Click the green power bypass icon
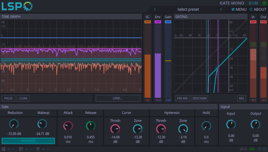 coord(264,3)
